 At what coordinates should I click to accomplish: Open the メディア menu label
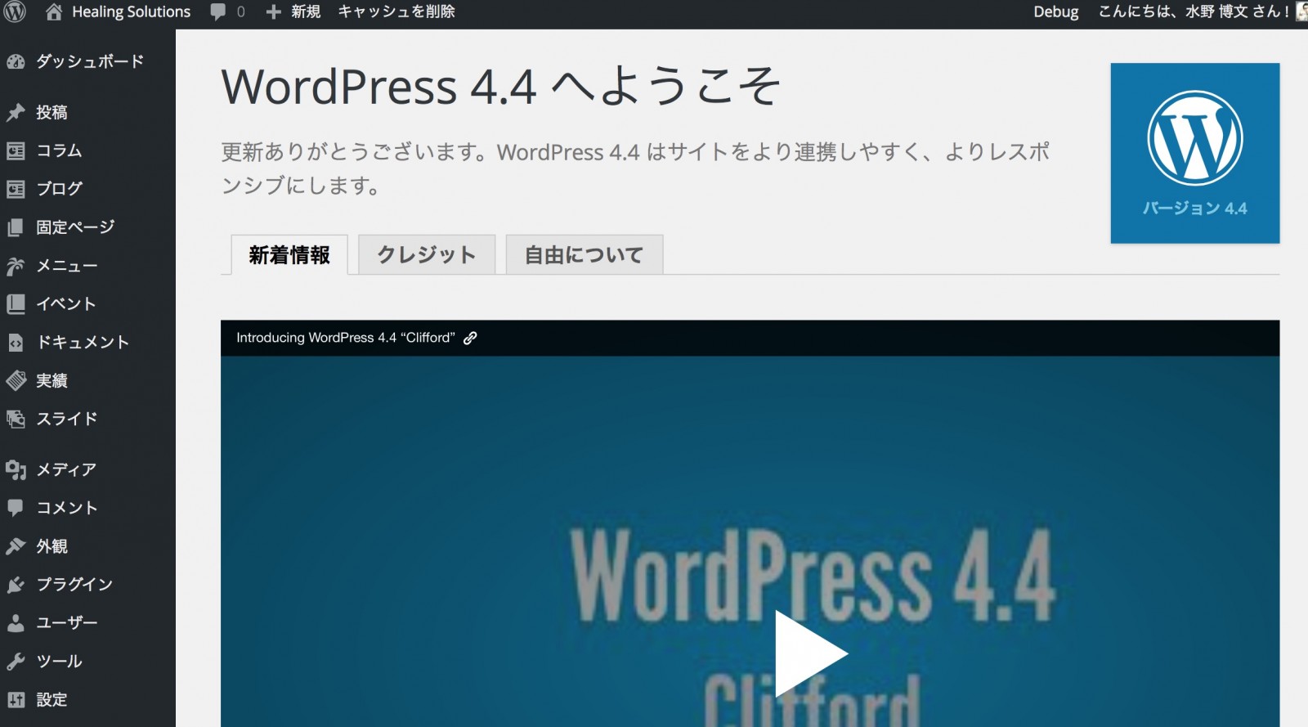coord(66,469)
